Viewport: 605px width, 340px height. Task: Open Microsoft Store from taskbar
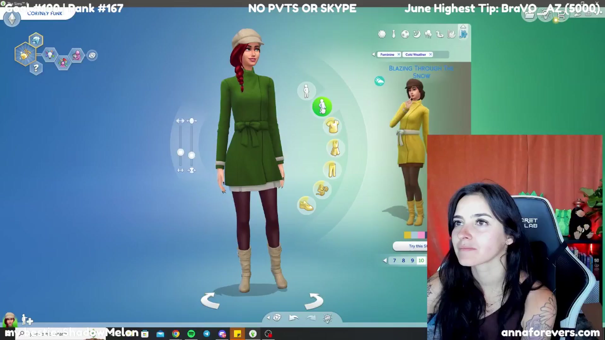tap(145, 334)
